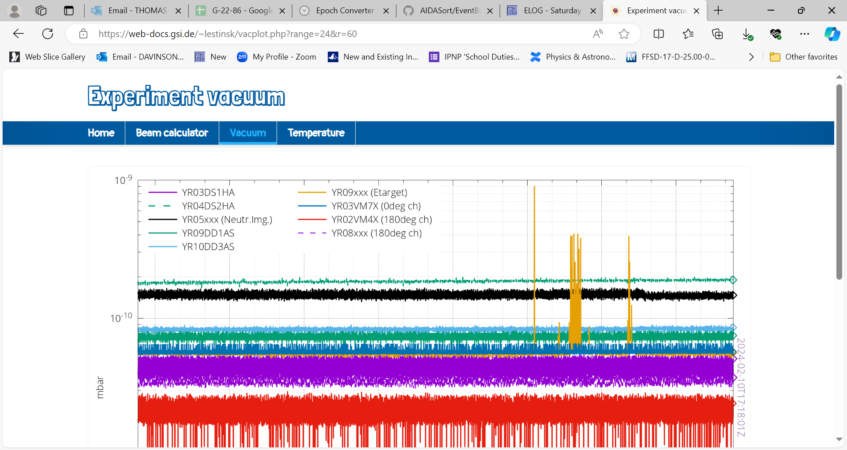
Task: Close the AIDASort/EventBuilder tab
Action: point(490,11)
